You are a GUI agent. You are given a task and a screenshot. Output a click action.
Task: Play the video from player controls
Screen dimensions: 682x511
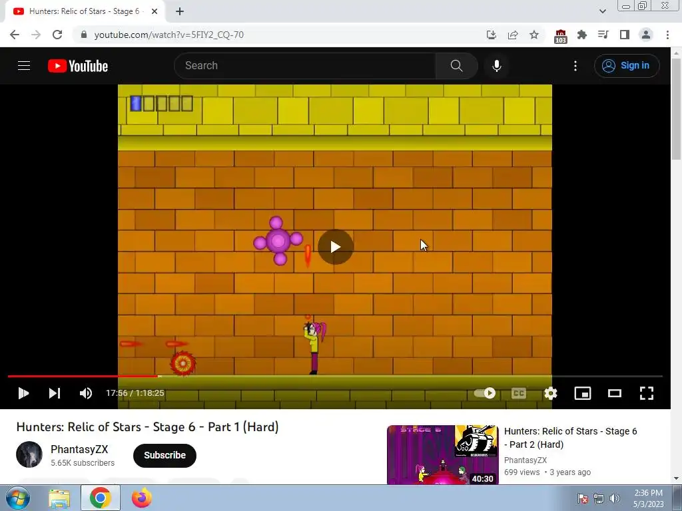pos(23,393)
